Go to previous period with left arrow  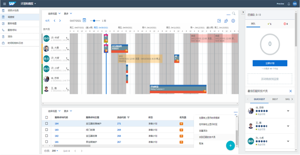tap(54, 21)
